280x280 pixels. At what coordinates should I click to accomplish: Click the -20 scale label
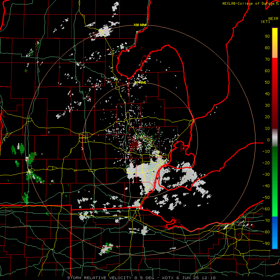(266, 163)
